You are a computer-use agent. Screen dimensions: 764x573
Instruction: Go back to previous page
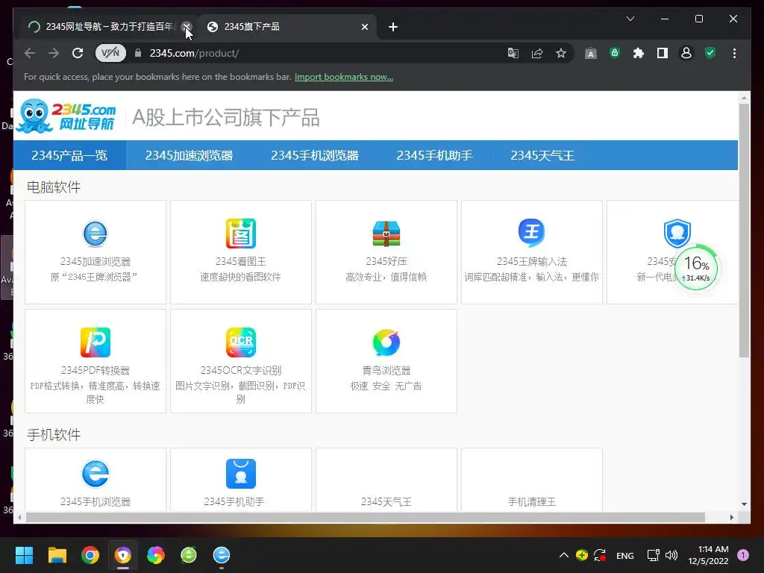pyautogui.click(x=30, y=53)
